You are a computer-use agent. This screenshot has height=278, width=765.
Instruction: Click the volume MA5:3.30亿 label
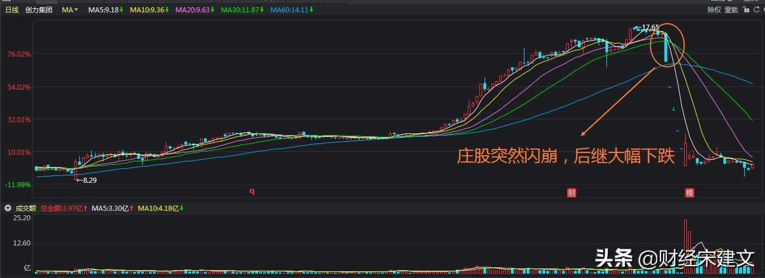pyautogui.click(x=112, y=208)
